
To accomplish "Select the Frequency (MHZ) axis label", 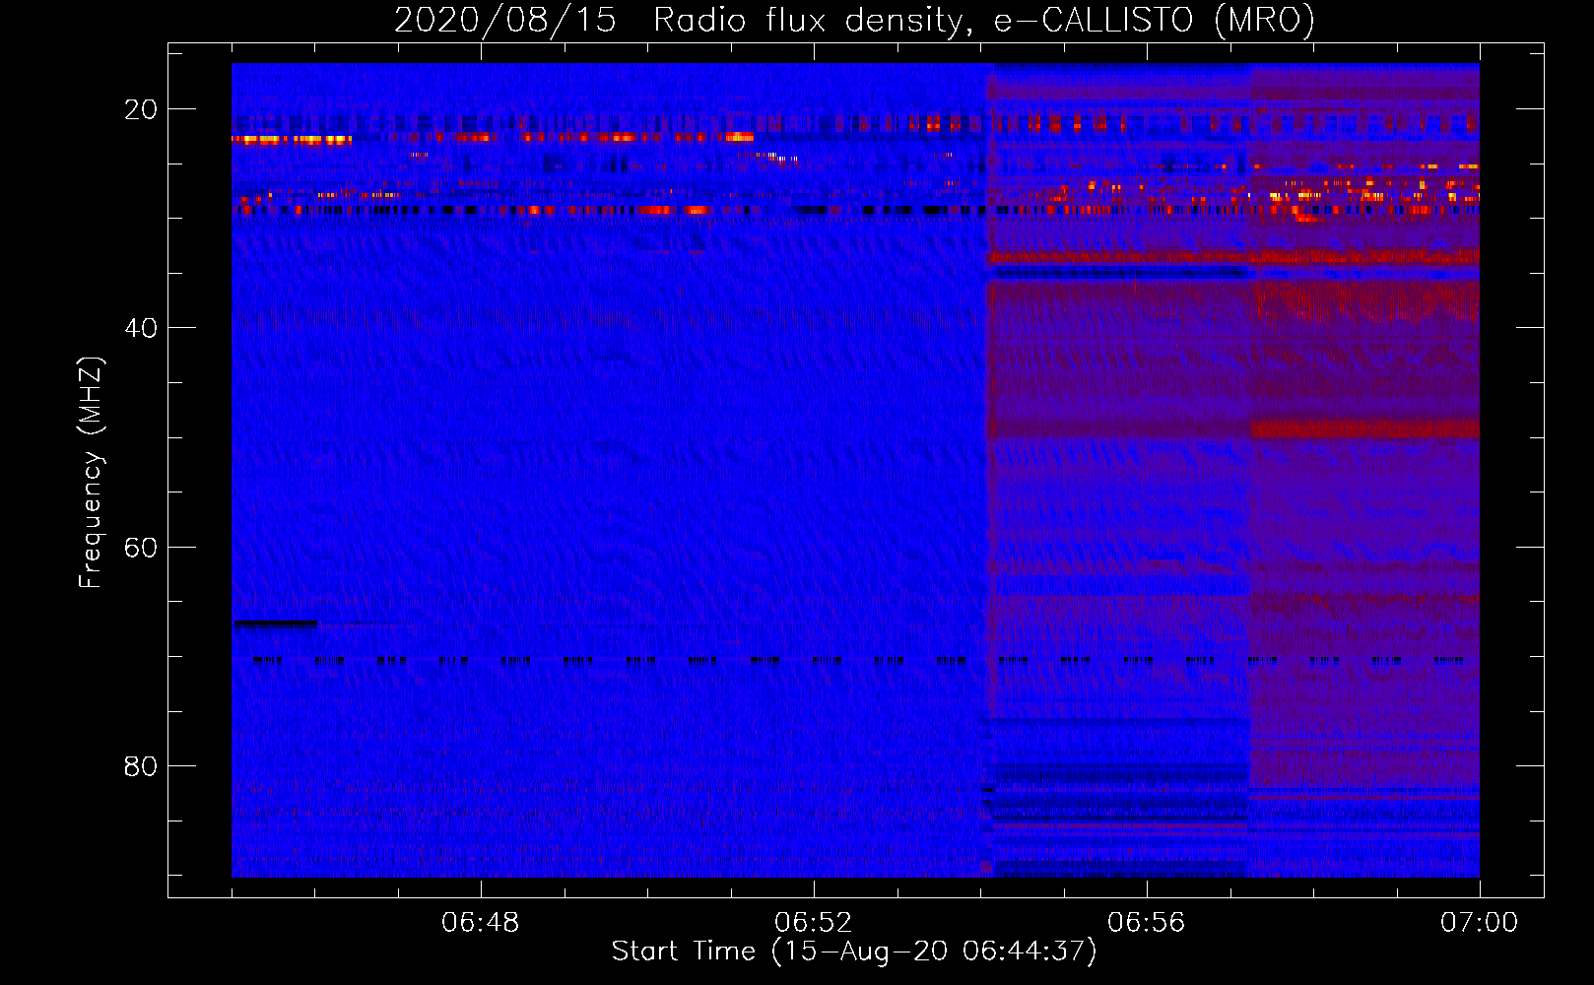I will click(x=91, y=472).
